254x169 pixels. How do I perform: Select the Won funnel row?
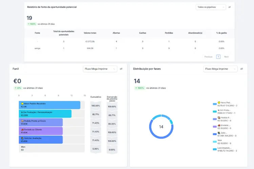(x=52, y=148)
